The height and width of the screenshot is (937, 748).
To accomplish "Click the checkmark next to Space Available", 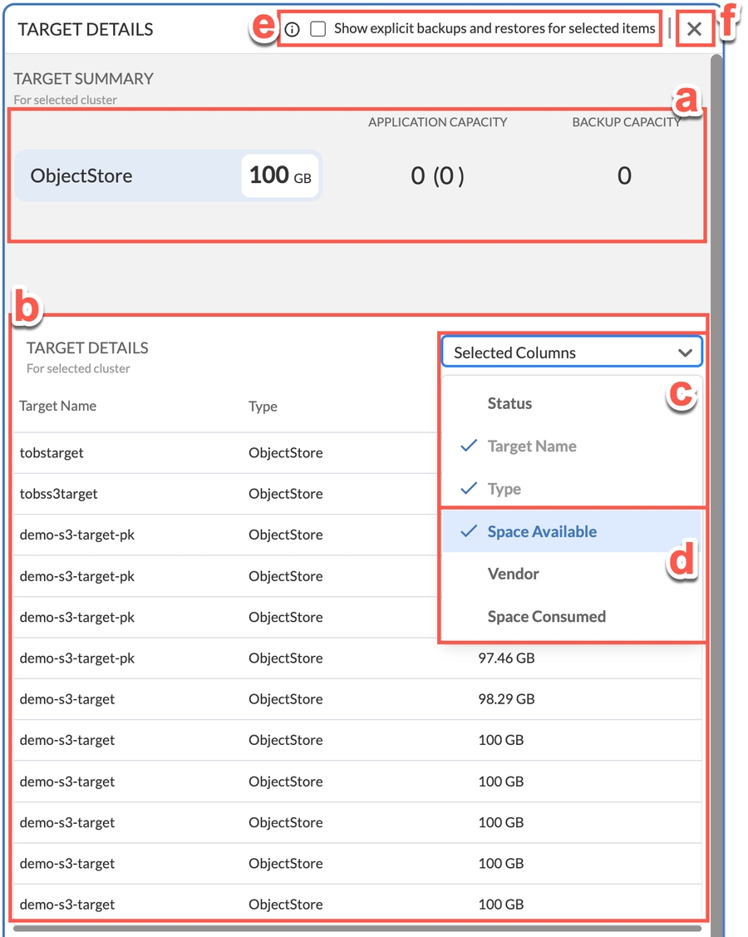I will click(x=469, y=532).
